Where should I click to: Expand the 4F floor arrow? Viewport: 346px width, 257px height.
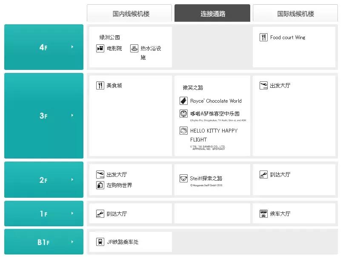[72, 47]
